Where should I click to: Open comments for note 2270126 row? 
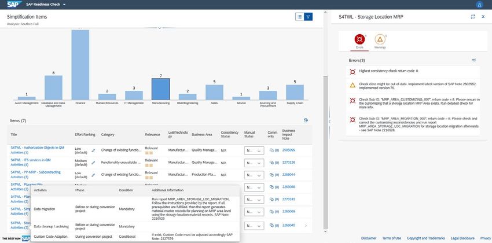pos(274,163)
